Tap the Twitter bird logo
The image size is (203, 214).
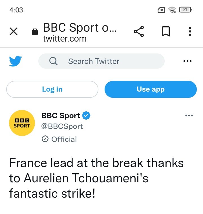point(15,61)
